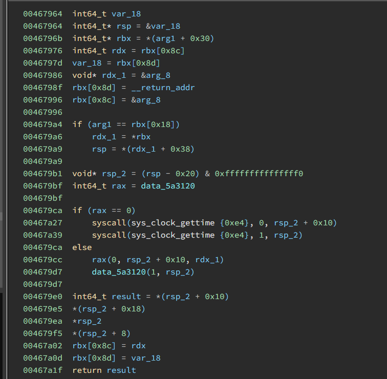Viewport: 387px width, 379px height.
Task: Click the if keyword on the rax == 0 line
Action: tap(77, 210)
